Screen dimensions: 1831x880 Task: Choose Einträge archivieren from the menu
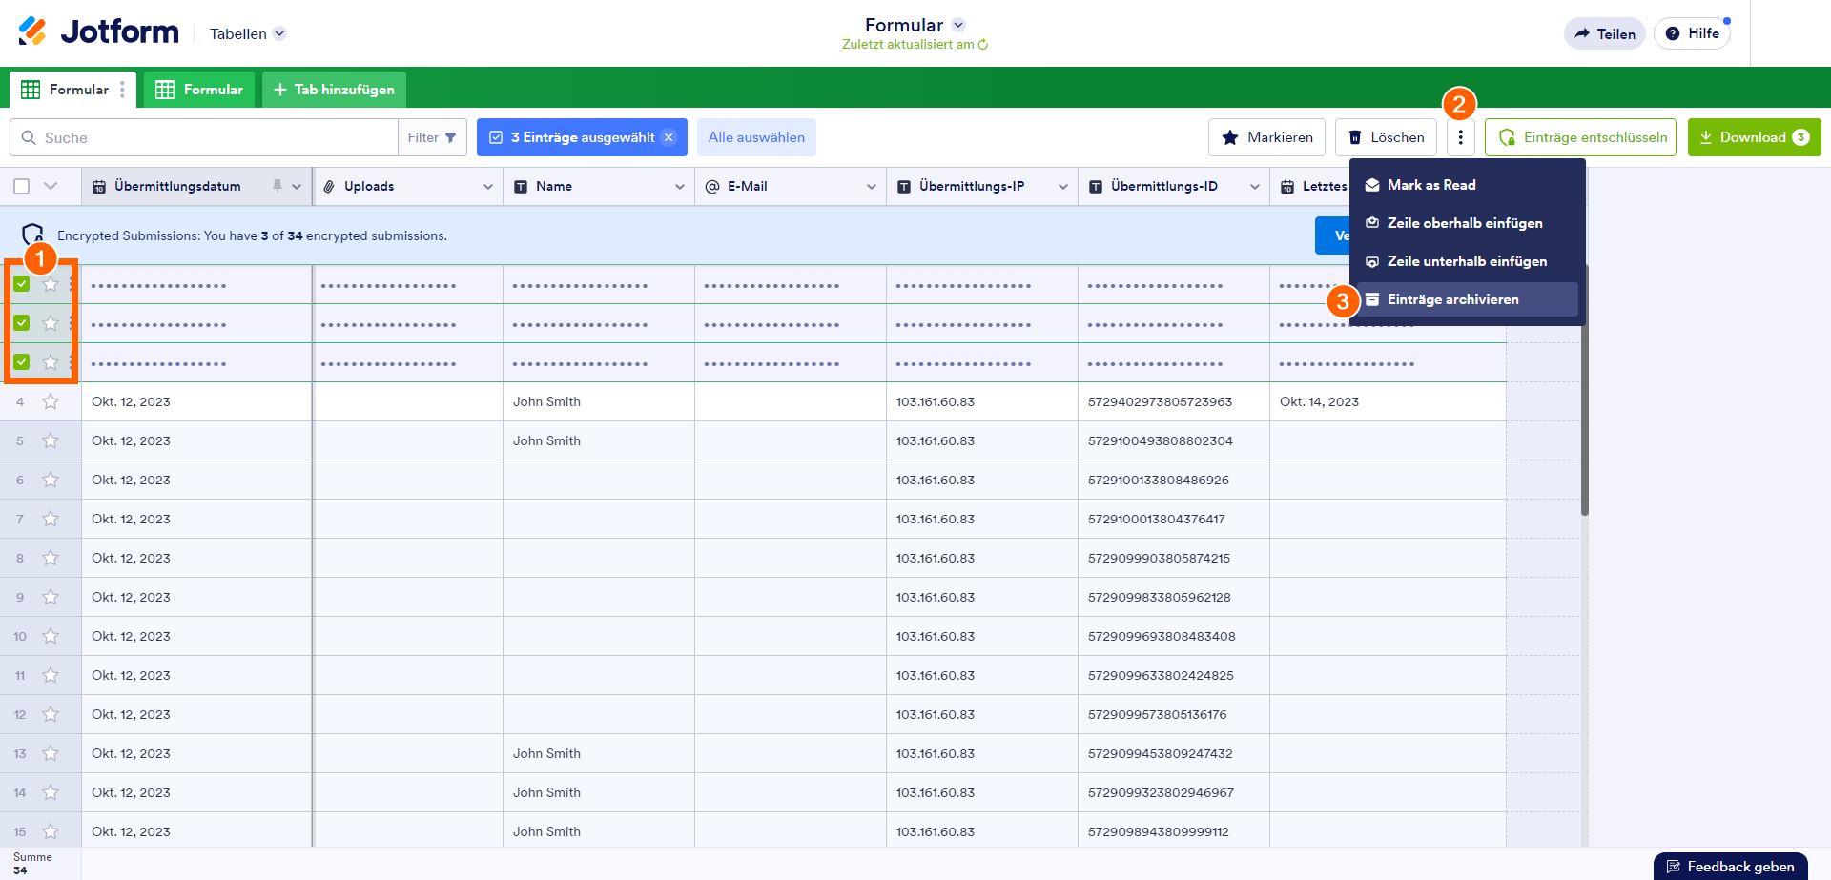pos(1452,299)
